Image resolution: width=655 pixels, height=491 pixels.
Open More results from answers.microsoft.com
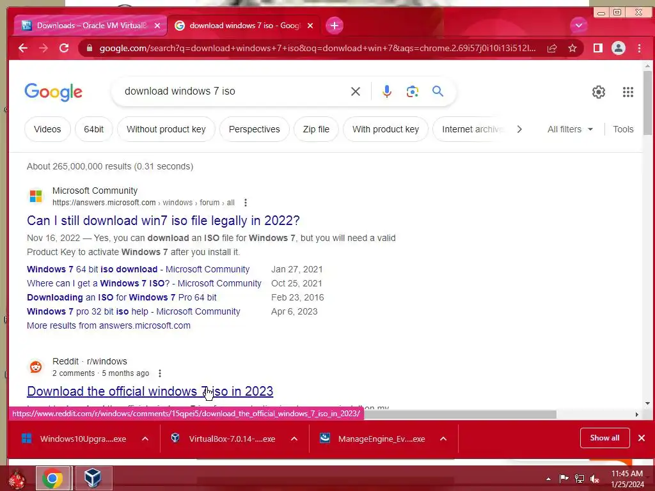click(x=109, y=325)
